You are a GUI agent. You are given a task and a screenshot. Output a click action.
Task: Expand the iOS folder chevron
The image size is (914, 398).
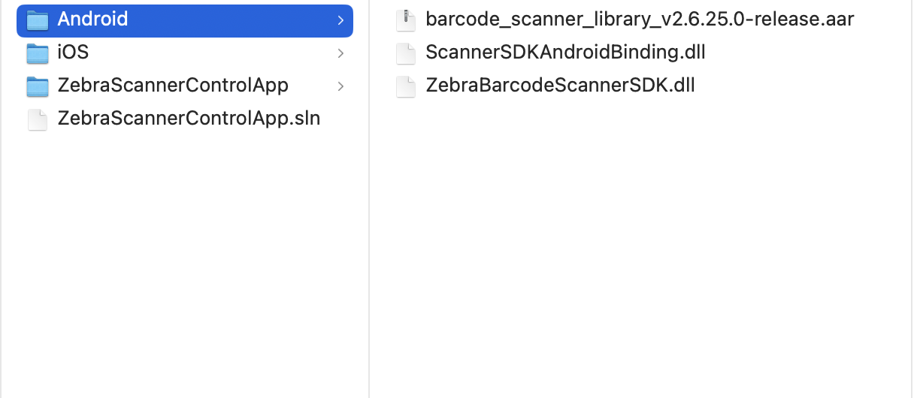click(x=340, y=53)
